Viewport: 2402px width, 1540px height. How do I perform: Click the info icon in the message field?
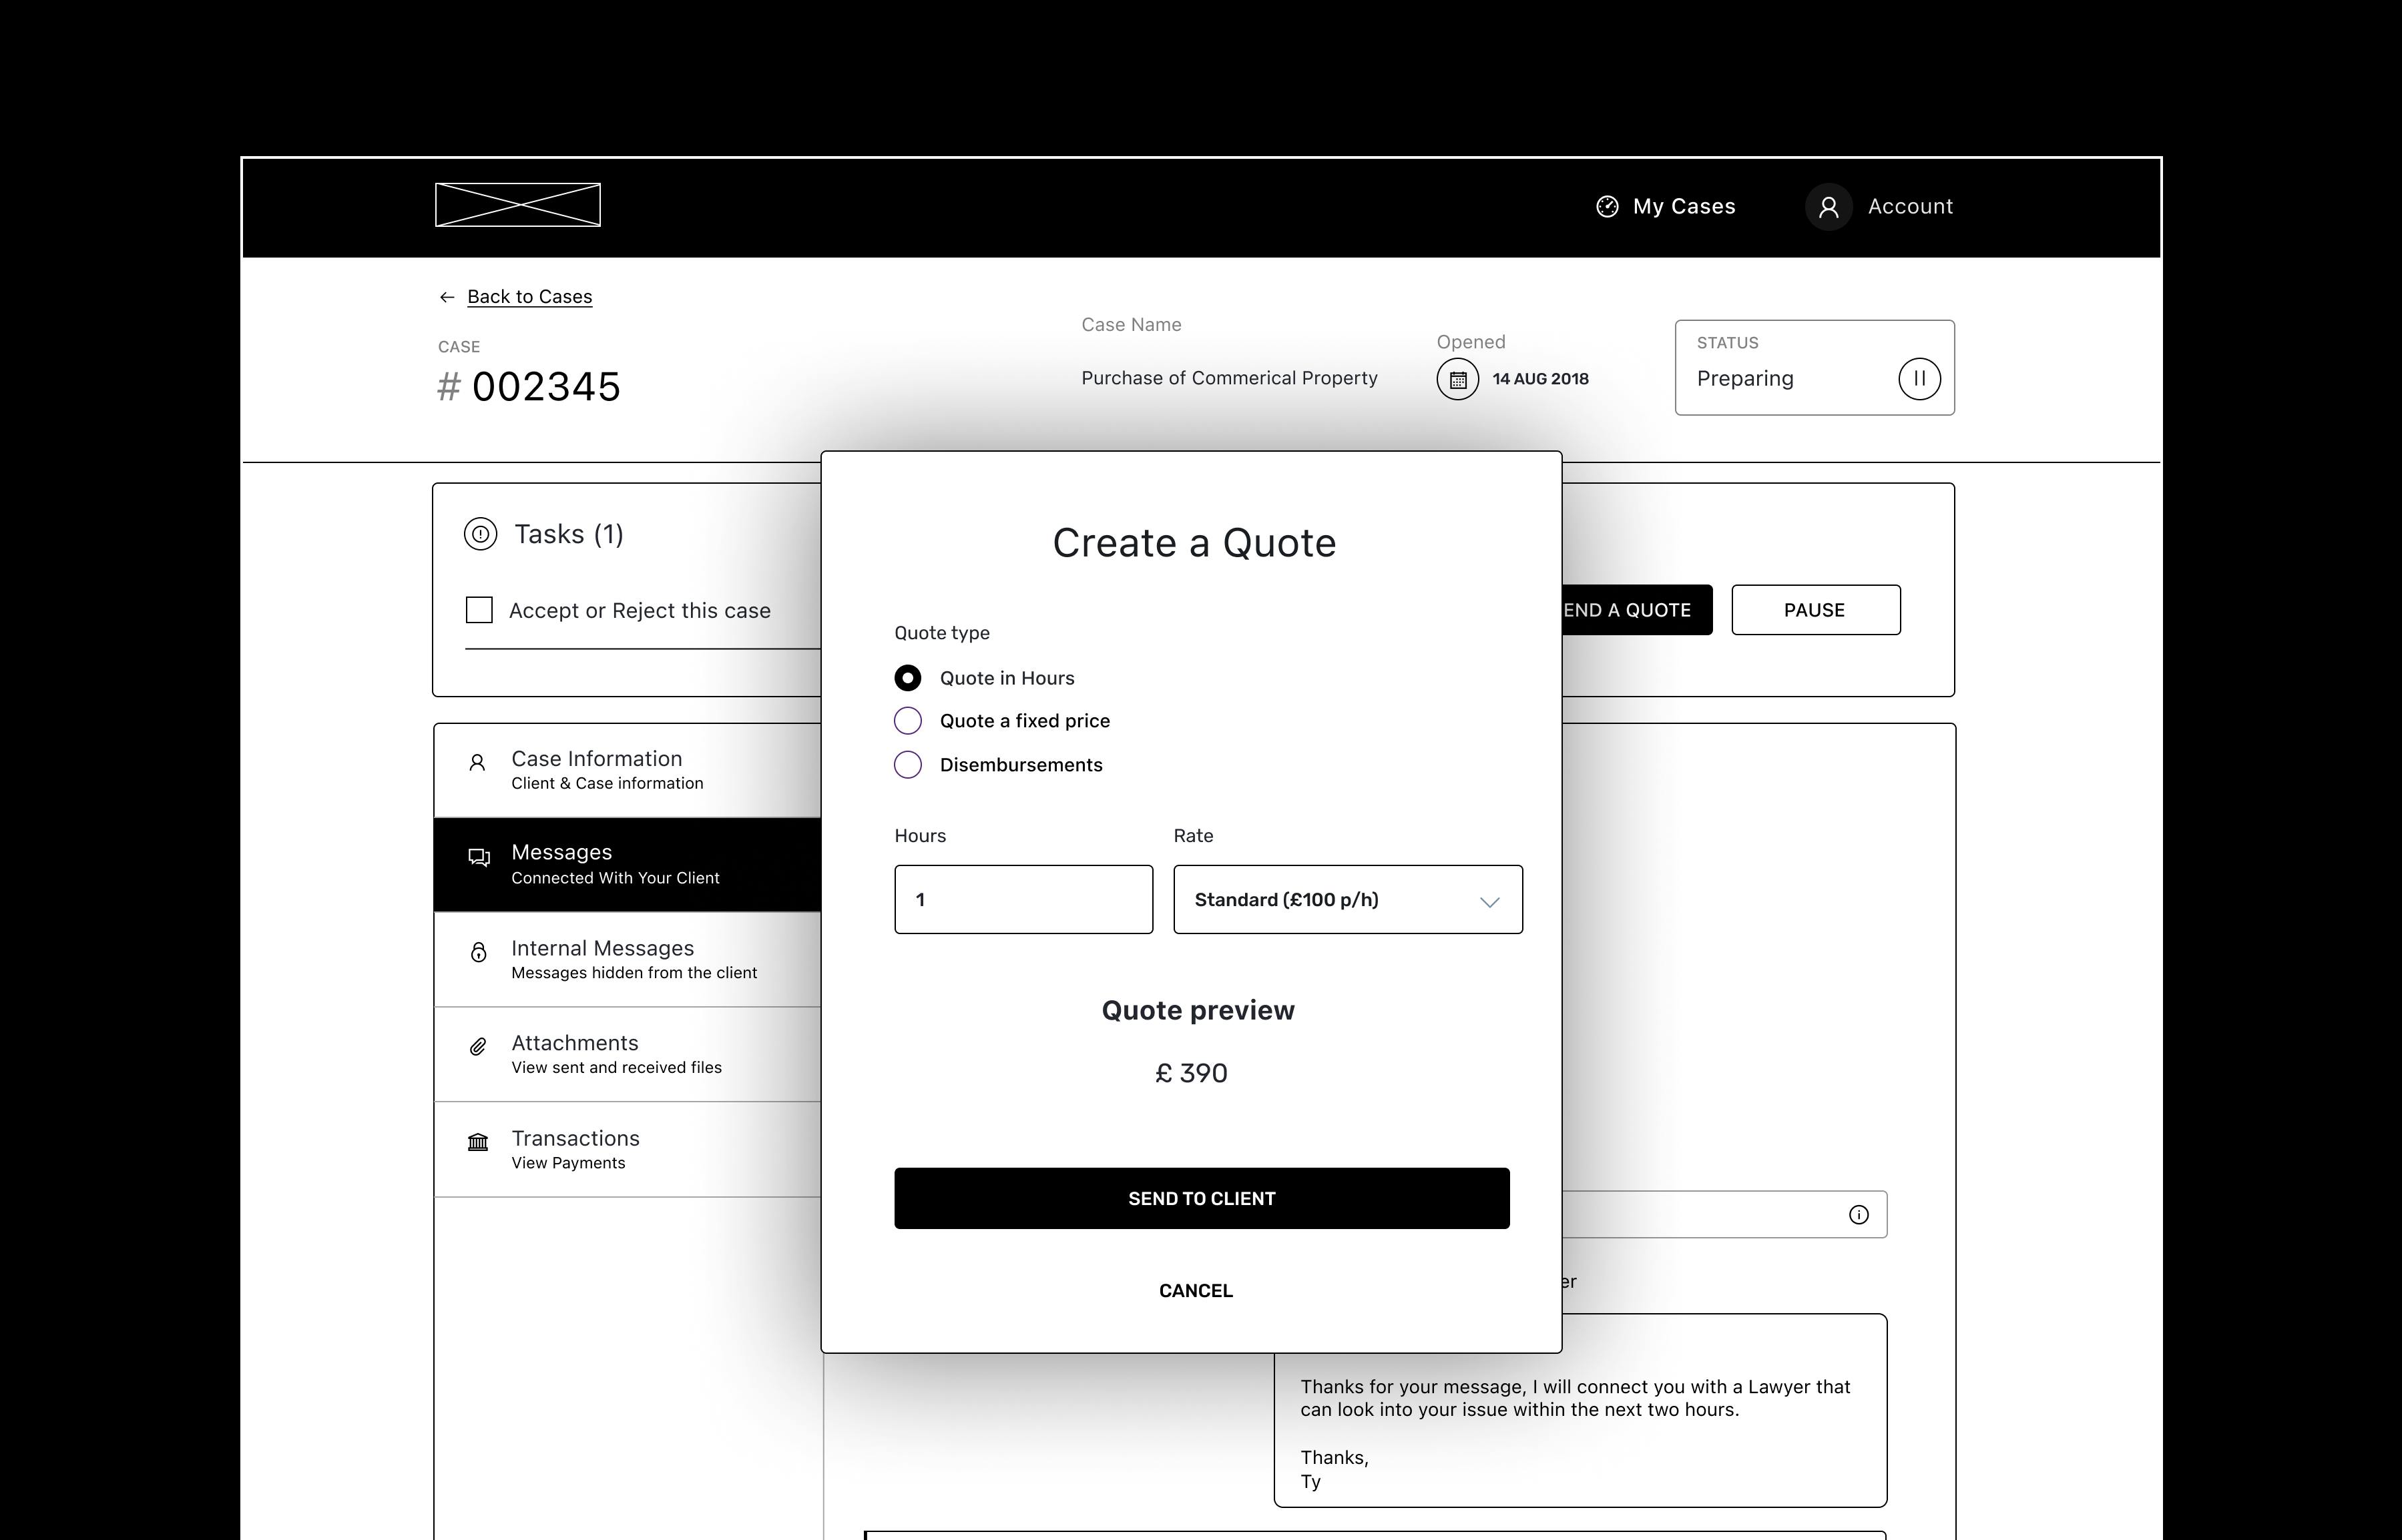[1858, 1215]
